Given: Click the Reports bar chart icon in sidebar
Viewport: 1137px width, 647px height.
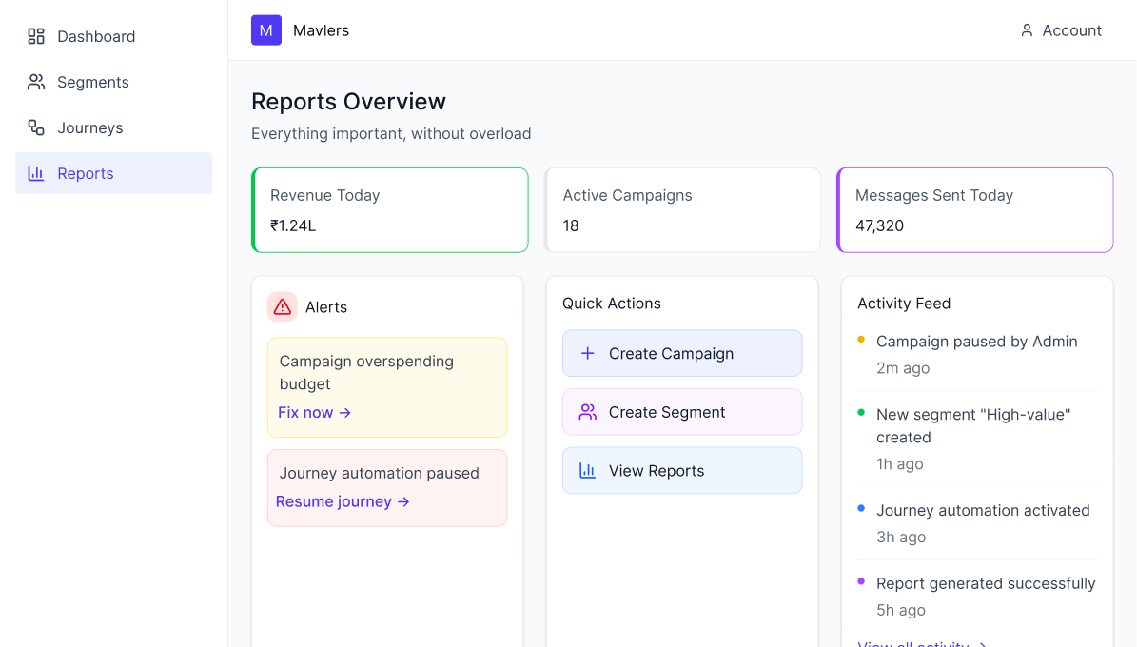Looking at the screenshot, I should click(x=36, y=173).
